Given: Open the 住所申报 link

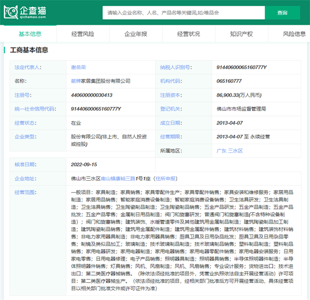Looking at the screenshot, I should point(165,178).
